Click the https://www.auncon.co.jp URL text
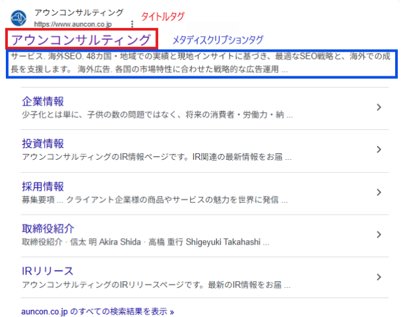The image size is (403, 317). pos(73,24)
